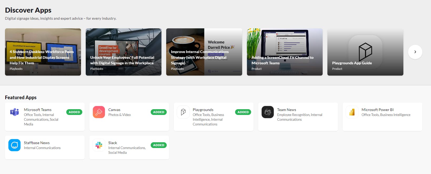Click ADDED badge for Playgrounds
431x174 pixels.
(243, 112)
